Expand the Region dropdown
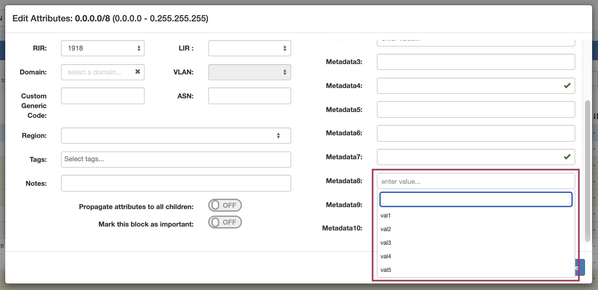The height and width of the screenshot is (290, 598). pyautogui.click(x=176, y=136)
